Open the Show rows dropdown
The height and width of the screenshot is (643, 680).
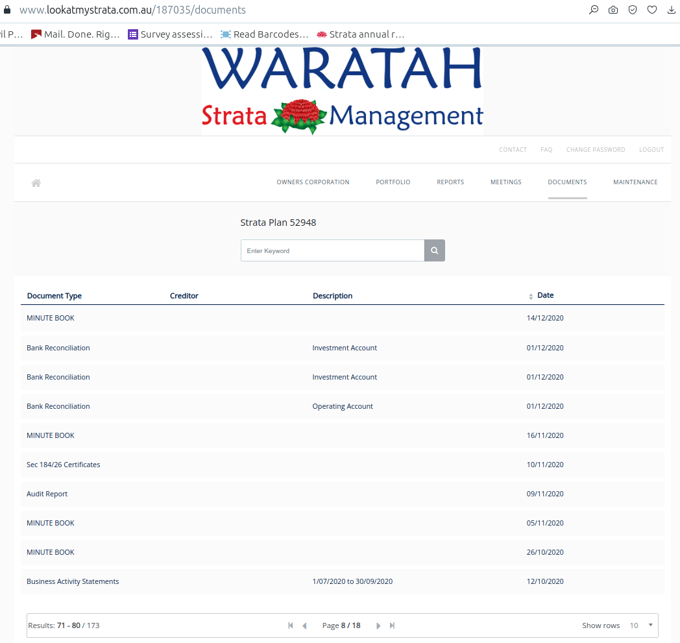tap(642, 625)
